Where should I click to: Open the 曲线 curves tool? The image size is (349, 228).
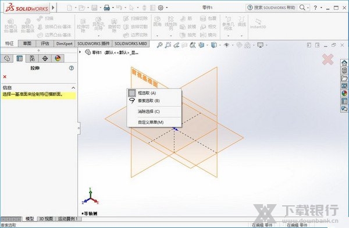coord(242,22)
